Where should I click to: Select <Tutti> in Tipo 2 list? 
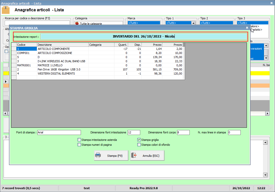point(216,23)
